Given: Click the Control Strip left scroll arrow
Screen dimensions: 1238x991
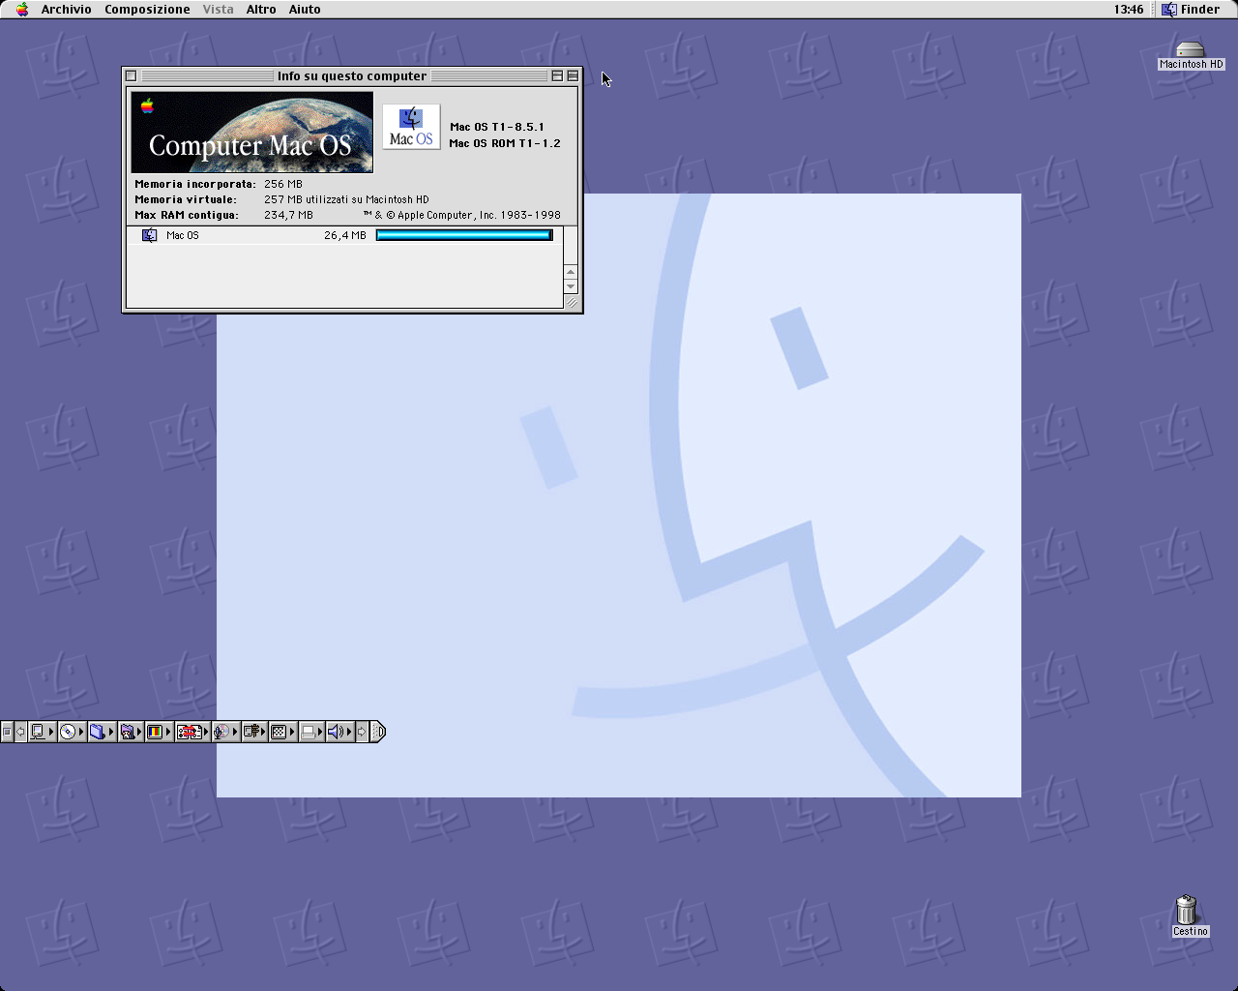Looking at the screenshot, I should pos(20,732).
